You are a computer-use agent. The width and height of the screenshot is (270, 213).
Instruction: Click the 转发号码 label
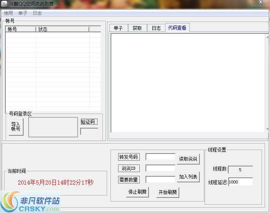tap(129, 157)
